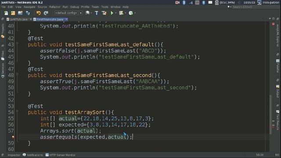Click the New Project toolbar icon

pos(13,13)
